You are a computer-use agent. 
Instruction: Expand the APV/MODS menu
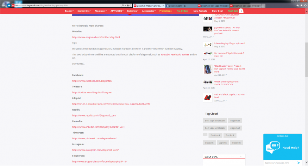pyautogui.click(x=117, y=11)
